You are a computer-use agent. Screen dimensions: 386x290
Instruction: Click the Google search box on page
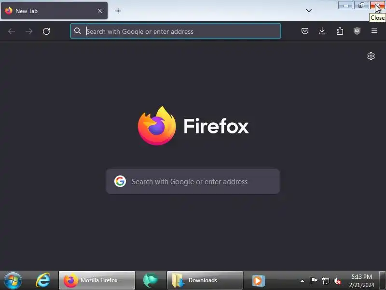click(193, 181)
